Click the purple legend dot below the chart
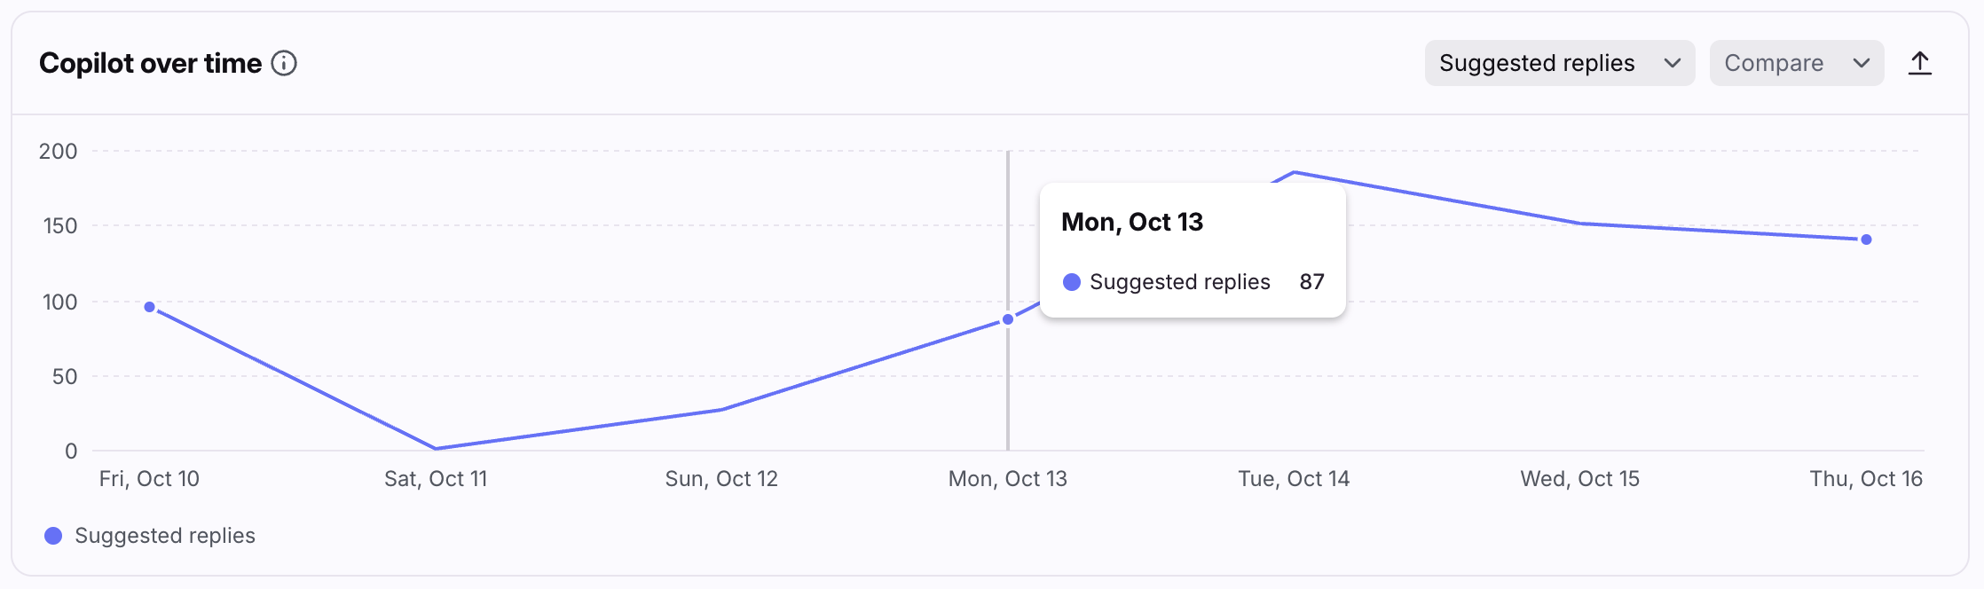The image size is (1984, 589). (53, 536)
